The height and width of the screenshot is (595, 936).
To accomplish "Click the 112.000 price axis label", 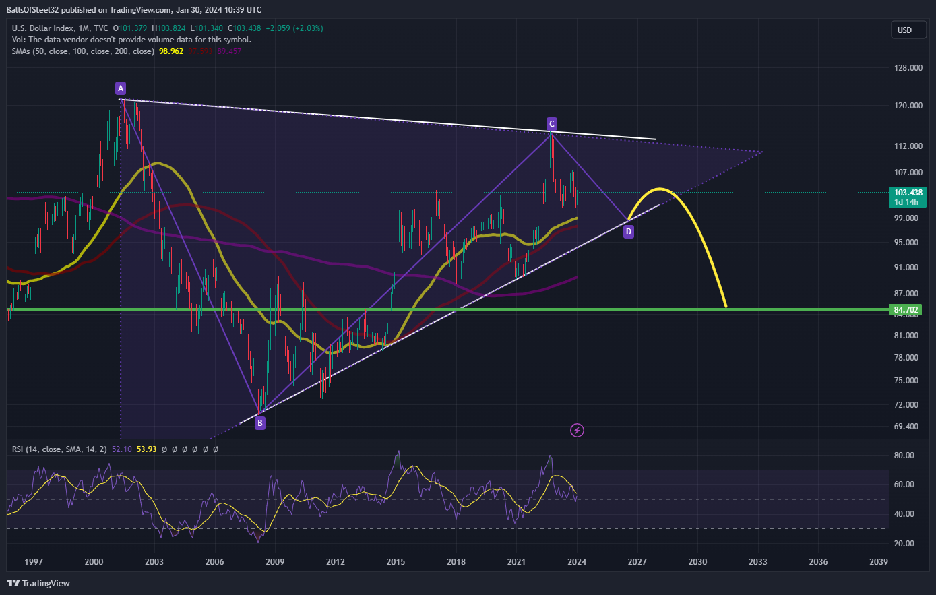I will tap(908, 146).
